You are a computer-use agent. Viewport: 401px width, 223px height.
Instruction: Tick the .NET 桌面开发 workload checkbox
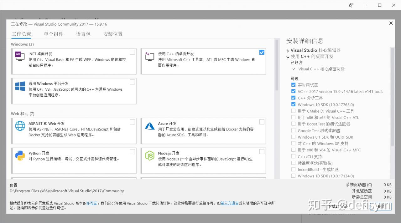pyautogui.click(x=133, y=52)
